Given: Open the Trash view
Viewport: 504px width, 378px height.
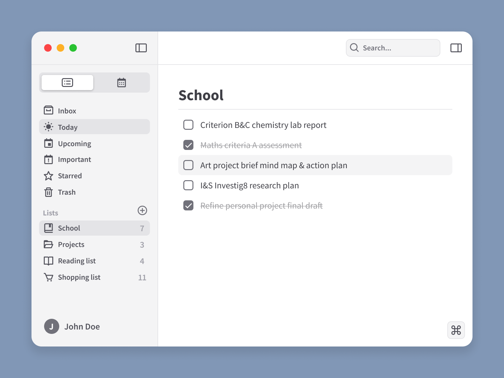Looking at the screenshot, I should pyautogui.click(x=94, y=192).
